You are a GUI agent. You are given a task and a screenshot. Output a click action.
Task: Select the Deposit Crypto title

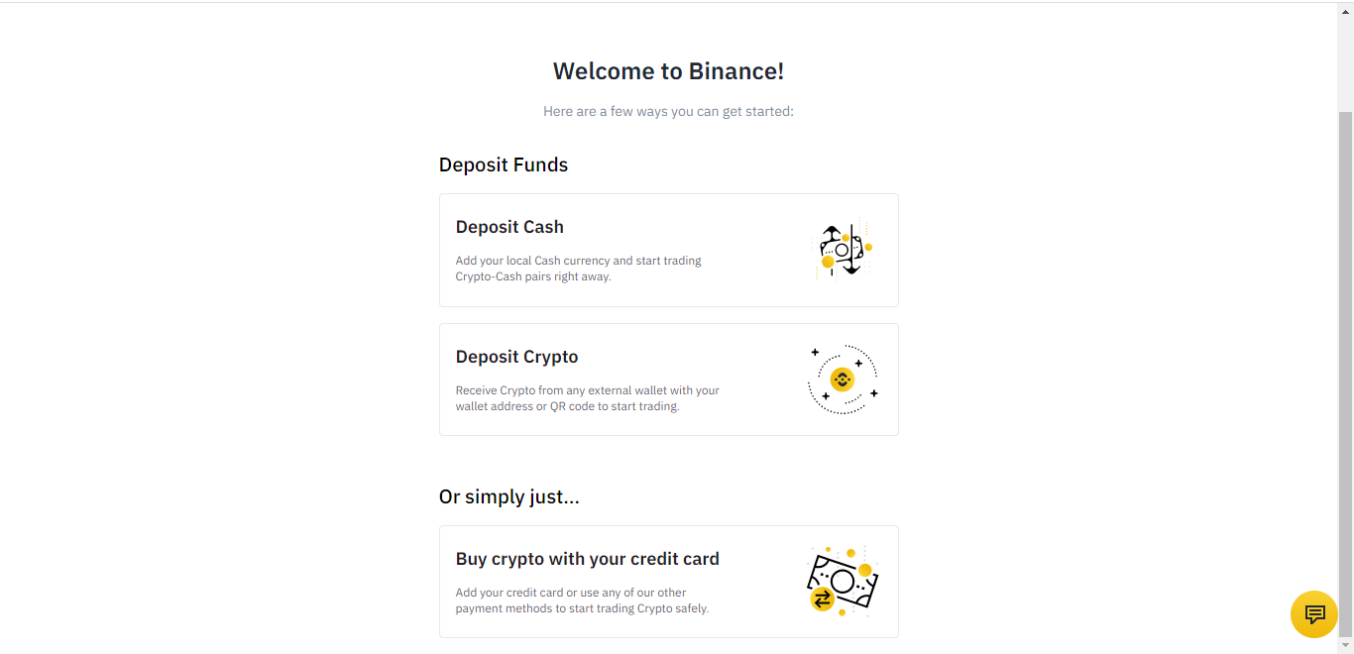[516, 357]
